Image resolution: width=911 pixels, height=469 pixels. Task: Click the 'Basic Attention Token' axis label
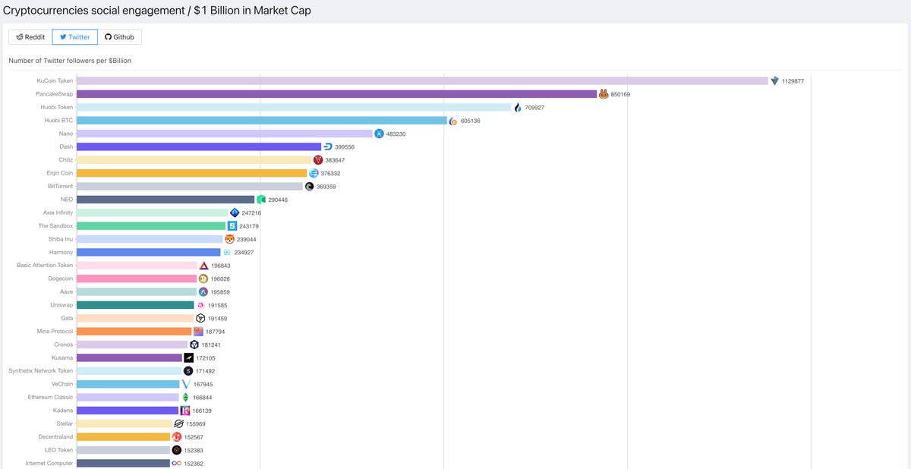point(45,266)
